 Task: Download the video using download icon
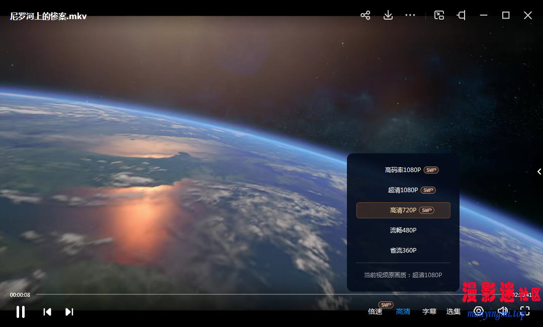388,15
